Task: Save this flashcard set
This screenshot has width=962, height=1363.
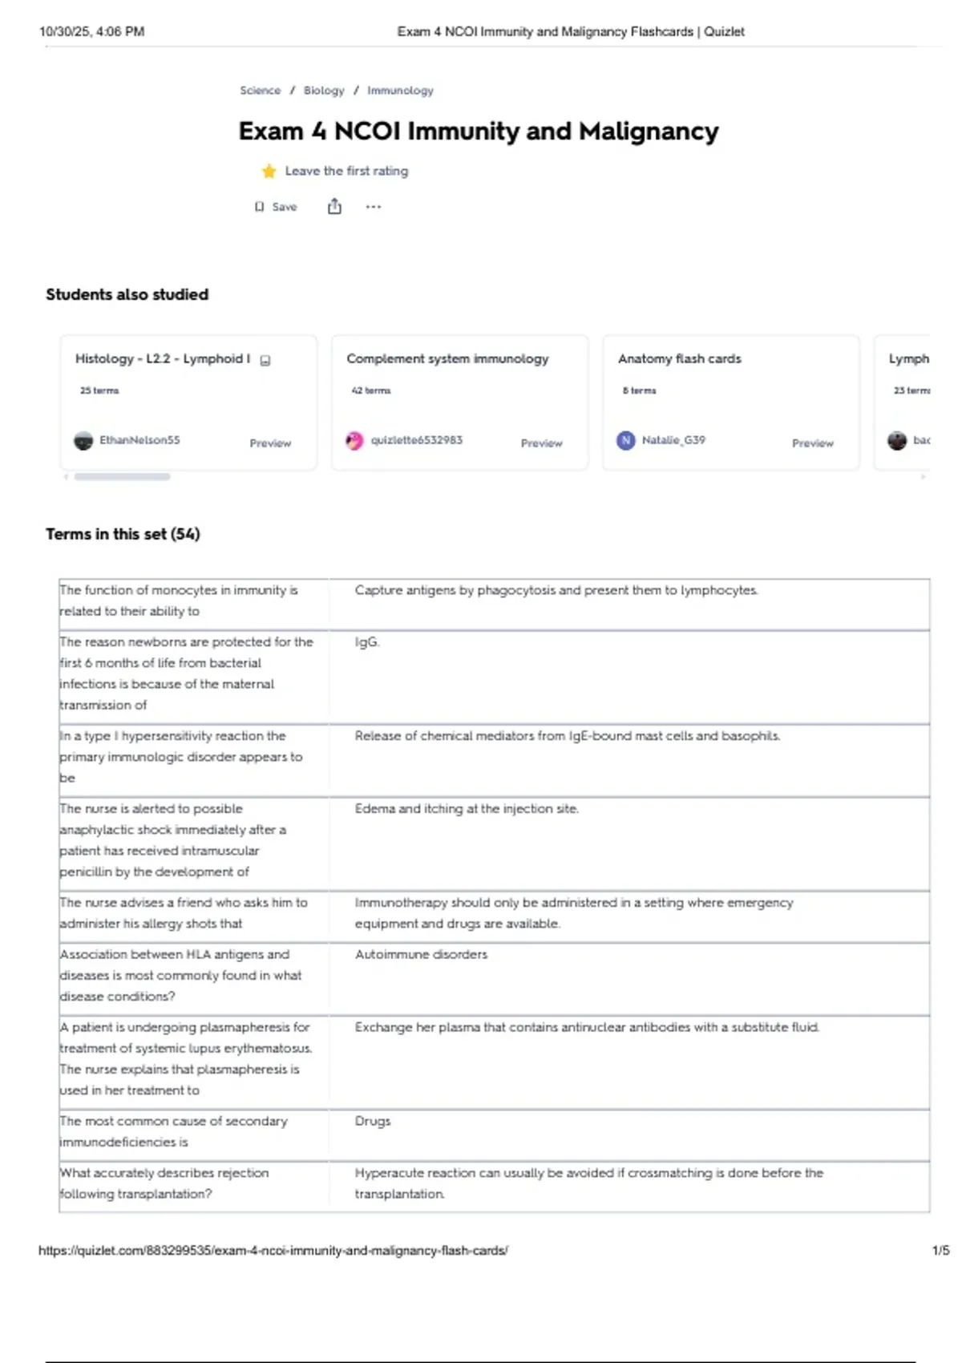Action: tap(276, 207)
